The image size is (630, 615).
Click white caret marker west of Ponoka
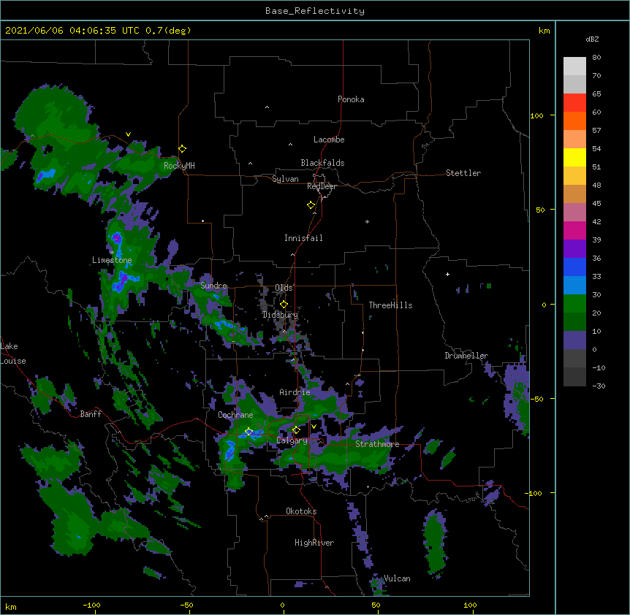click(x=267, y=107)
